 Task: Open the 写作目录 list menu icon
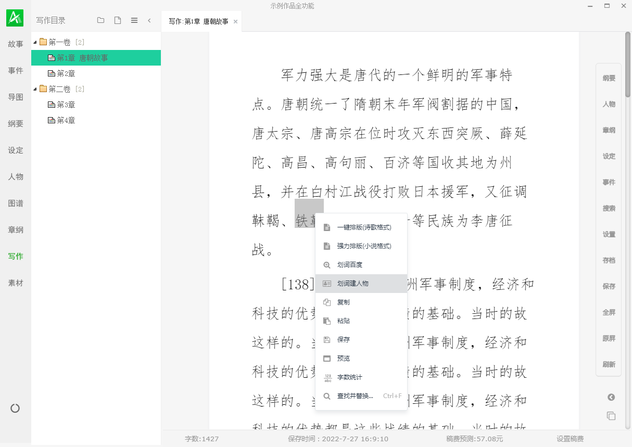[x=134, y=20]
